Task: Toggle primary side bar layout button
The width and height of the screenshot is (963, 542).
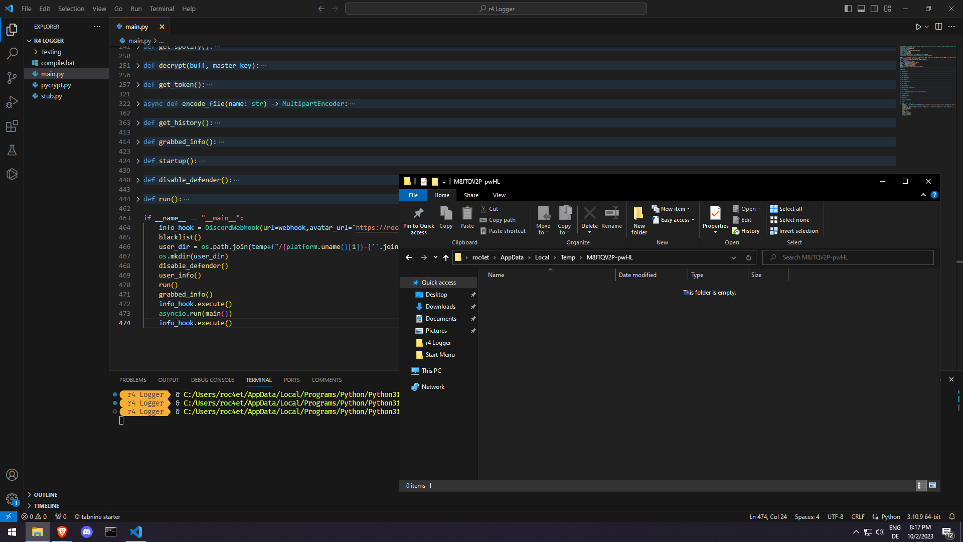Action: [848, 9]
